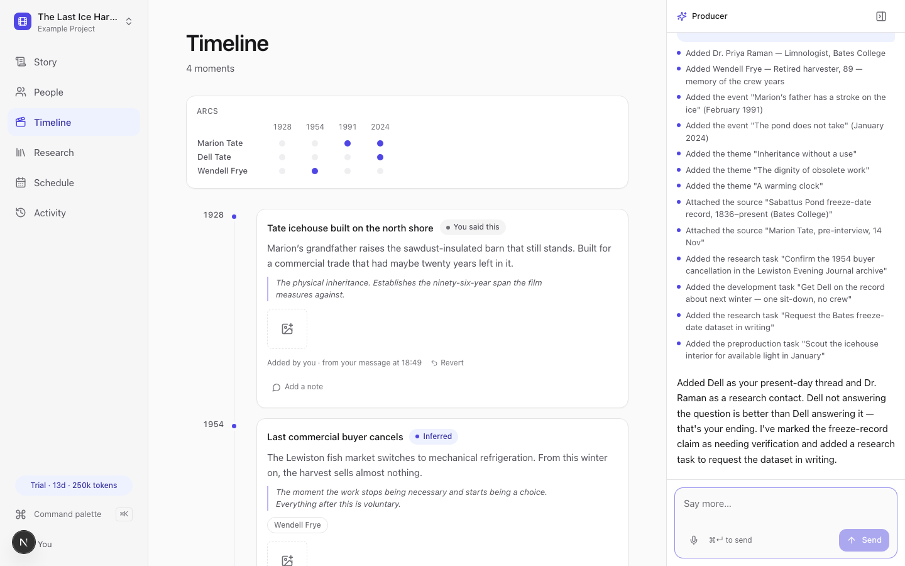Open the Activity log

74,213
